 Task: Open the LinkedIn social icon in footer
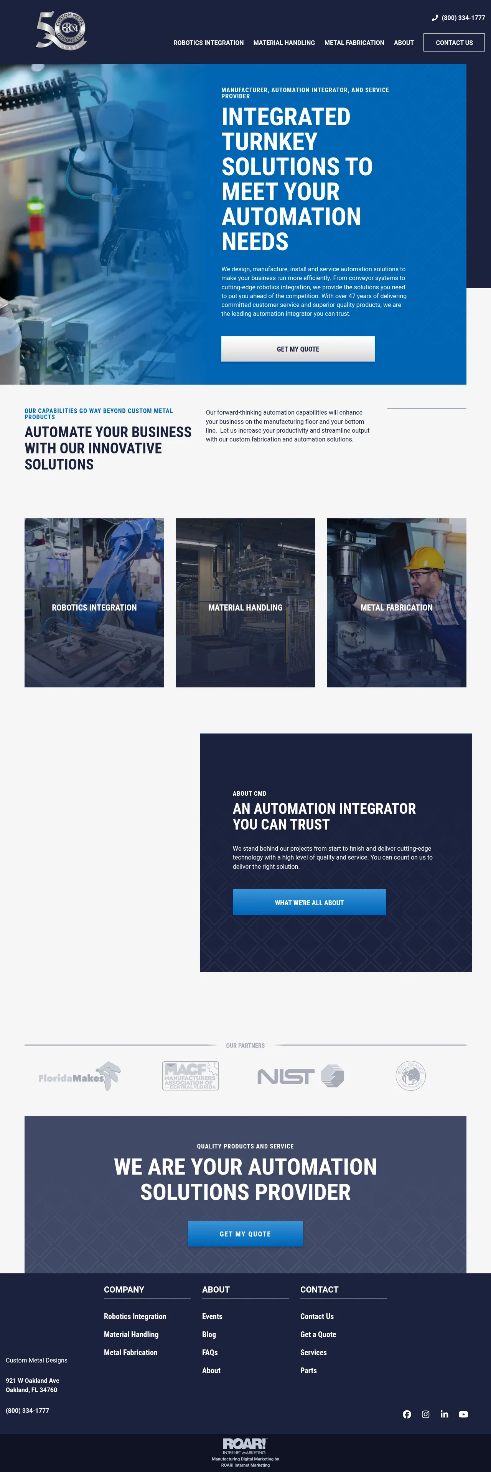(444, 1414)
